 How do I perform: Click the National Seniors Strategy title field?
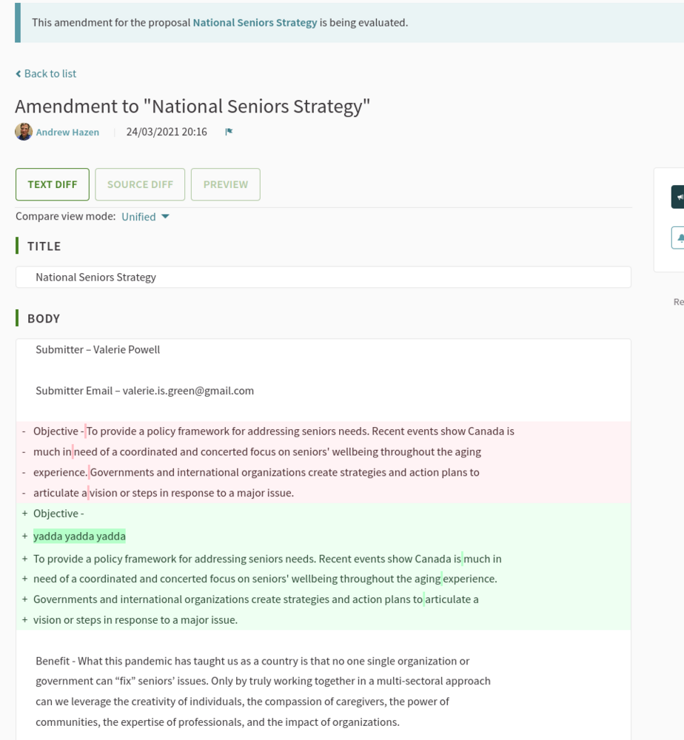coord(323,277)
